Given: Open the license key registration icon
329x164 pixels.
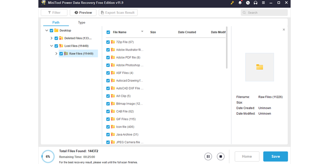Looking at the screenshot, I should pyautogui.click(x=232, y=2).
